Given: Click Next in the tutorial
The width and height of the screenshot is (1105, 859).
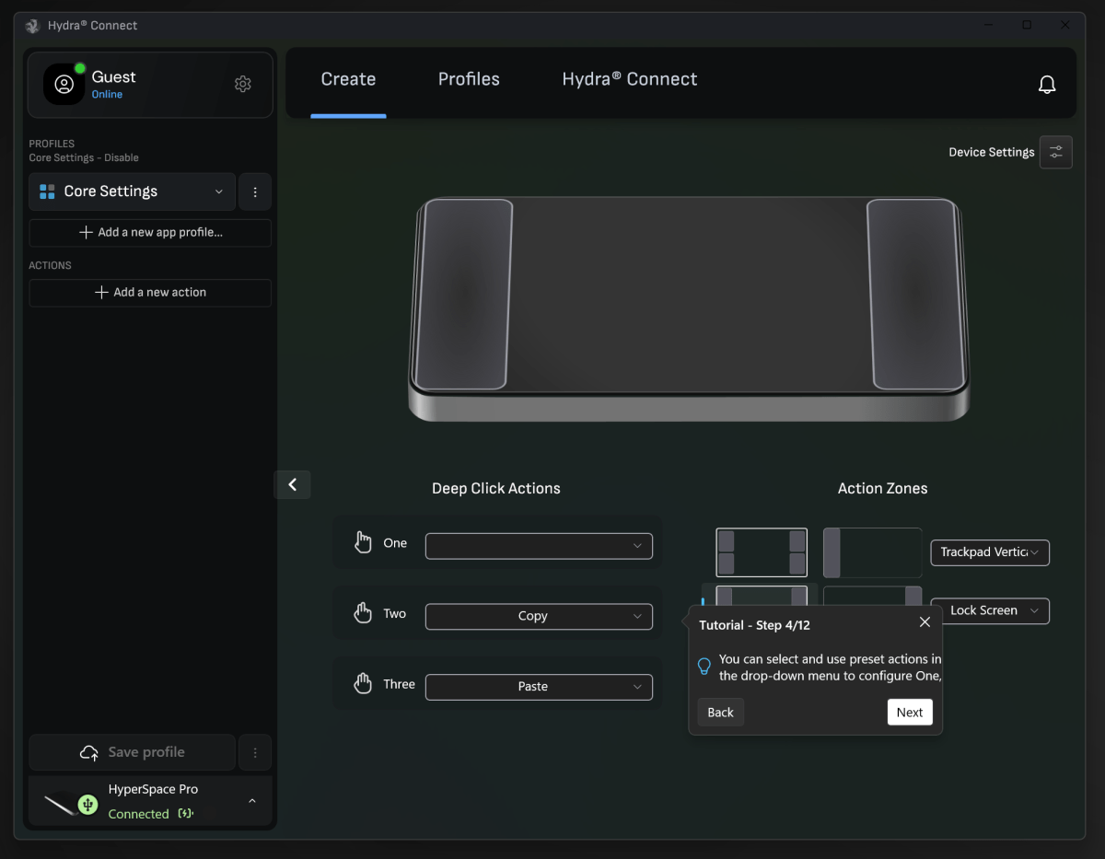Looking at the screenshot, I should point(909,712).
